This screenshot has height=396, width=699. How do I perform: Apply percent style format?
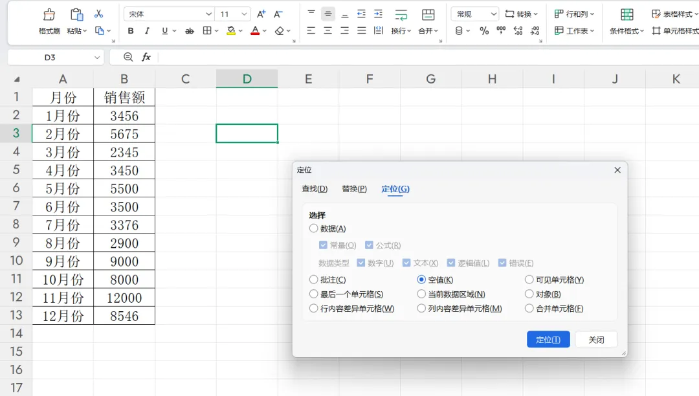tap(484, 31)
